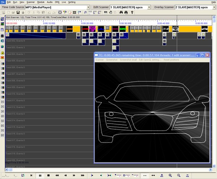Image resolution: width=217 pixels, height=179 pixels.
Task: Jump to the start of the show
Action: pyautogui.click(x=31, y=175)
